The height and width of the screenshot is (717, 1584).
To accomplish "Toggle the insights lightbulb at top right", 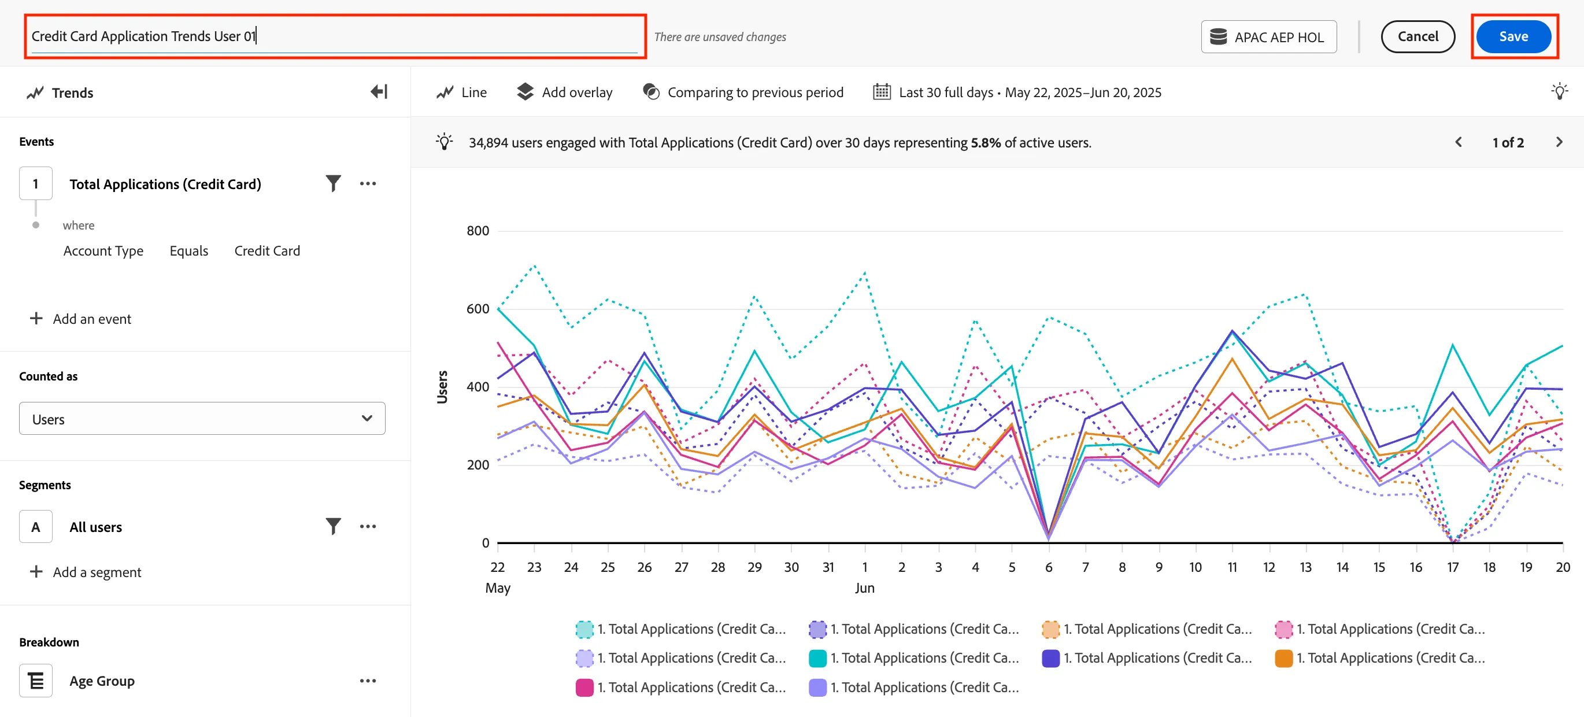I will point(1559,93).
